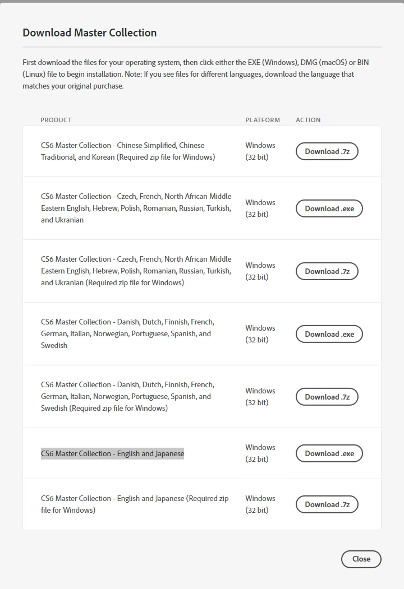Click the PLATFORM column header
Screen dimensions: 404x589
tap(263, 119)
